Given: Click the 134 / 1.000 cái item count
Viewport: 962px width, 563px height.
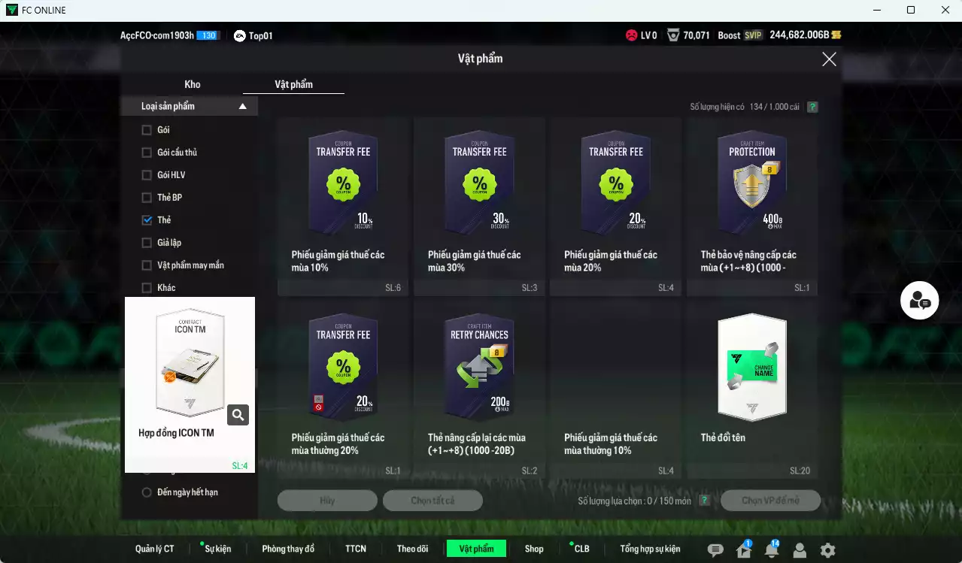Looking at the screenshot, I should pos(774,107).
